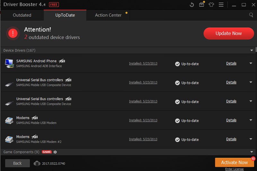Open the Action Center tab

coord(108,15)
